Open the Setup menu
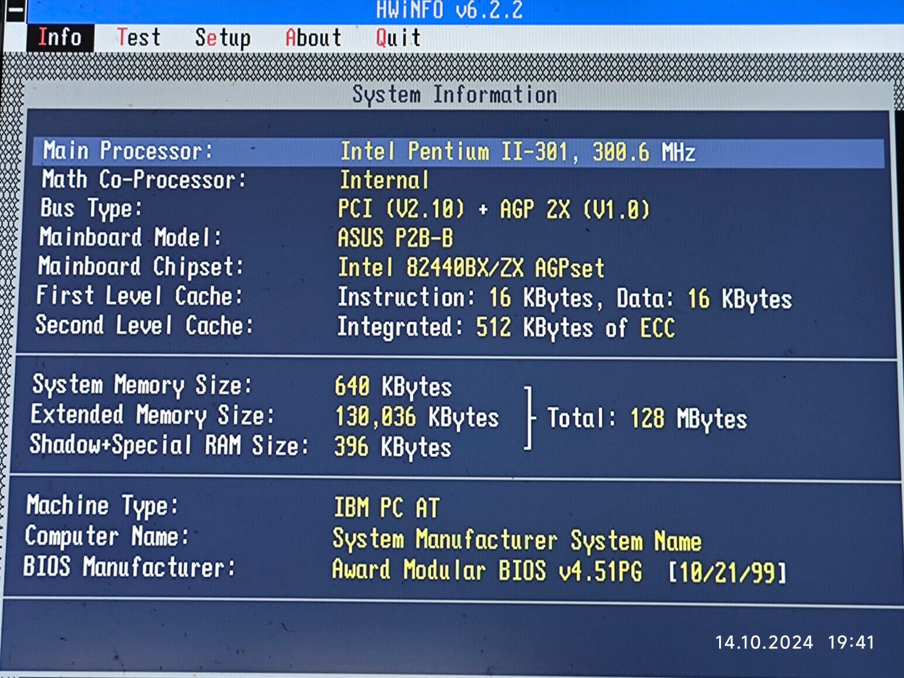 pyautogui.click(x=223, y=39)
